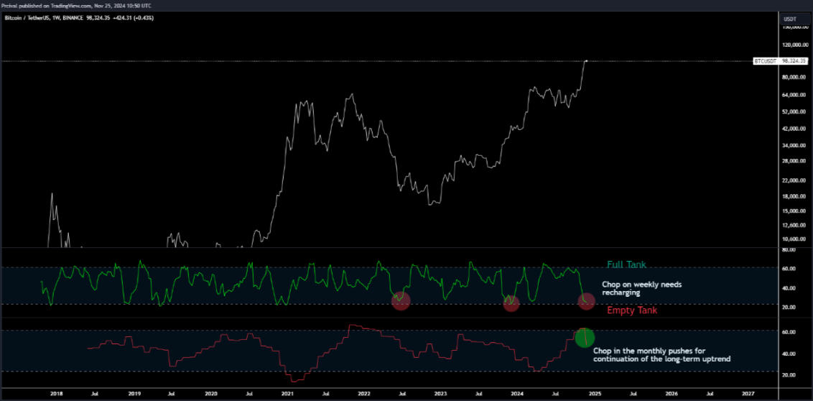Select the Empty Tank annotation text
Viewport: 813px width, 401px height.
(x=632, y=310)
